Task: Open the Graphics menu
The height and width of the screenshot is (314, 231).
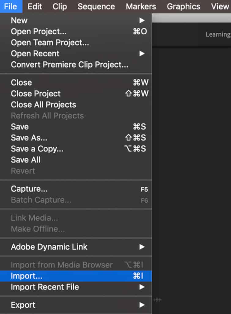Action: point(183,6)
